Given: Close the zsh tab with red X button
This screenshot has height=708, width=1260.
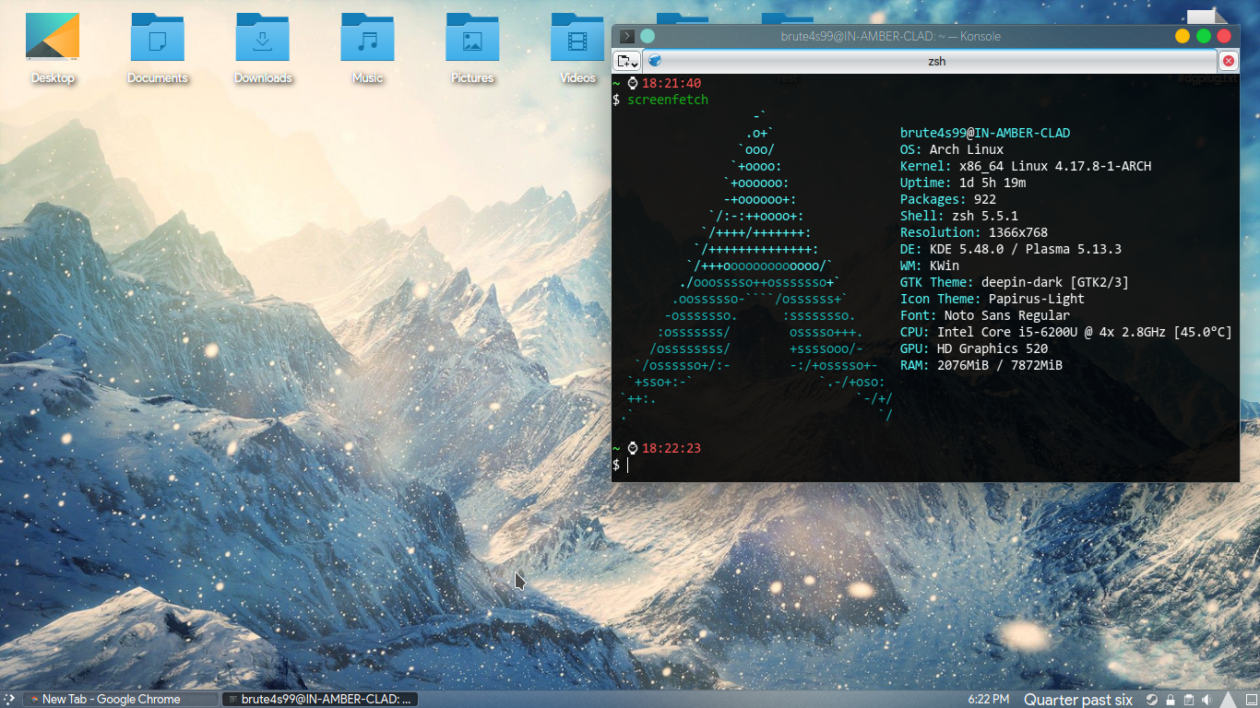Looking at the screenshot, I should pos(1229,61).
